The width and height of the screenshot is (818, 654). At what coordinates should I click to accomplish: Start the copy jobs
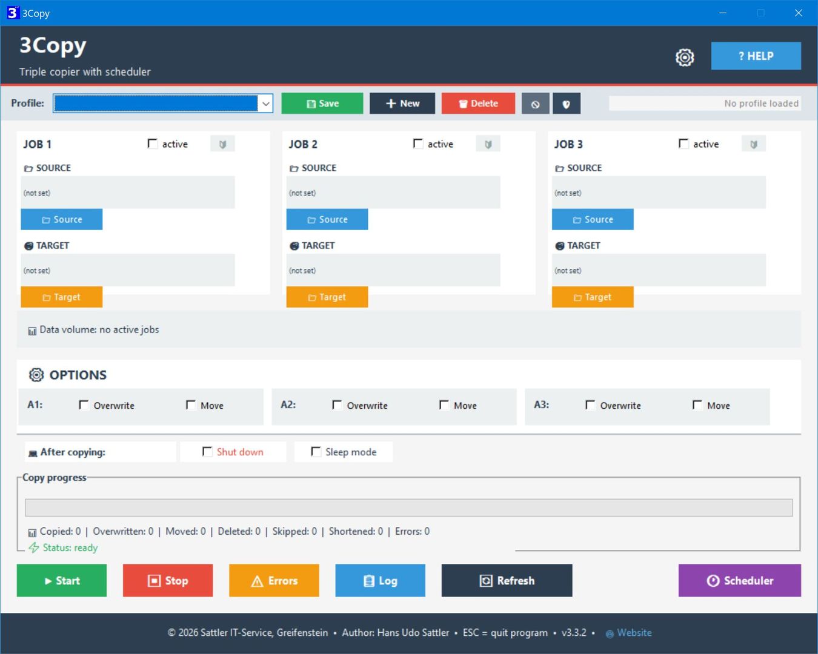tap(62, 581)
